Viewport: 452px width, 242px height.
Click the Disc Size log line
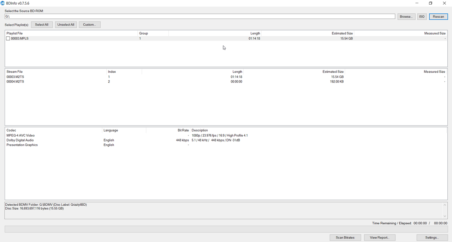click(x=34, y=208)
